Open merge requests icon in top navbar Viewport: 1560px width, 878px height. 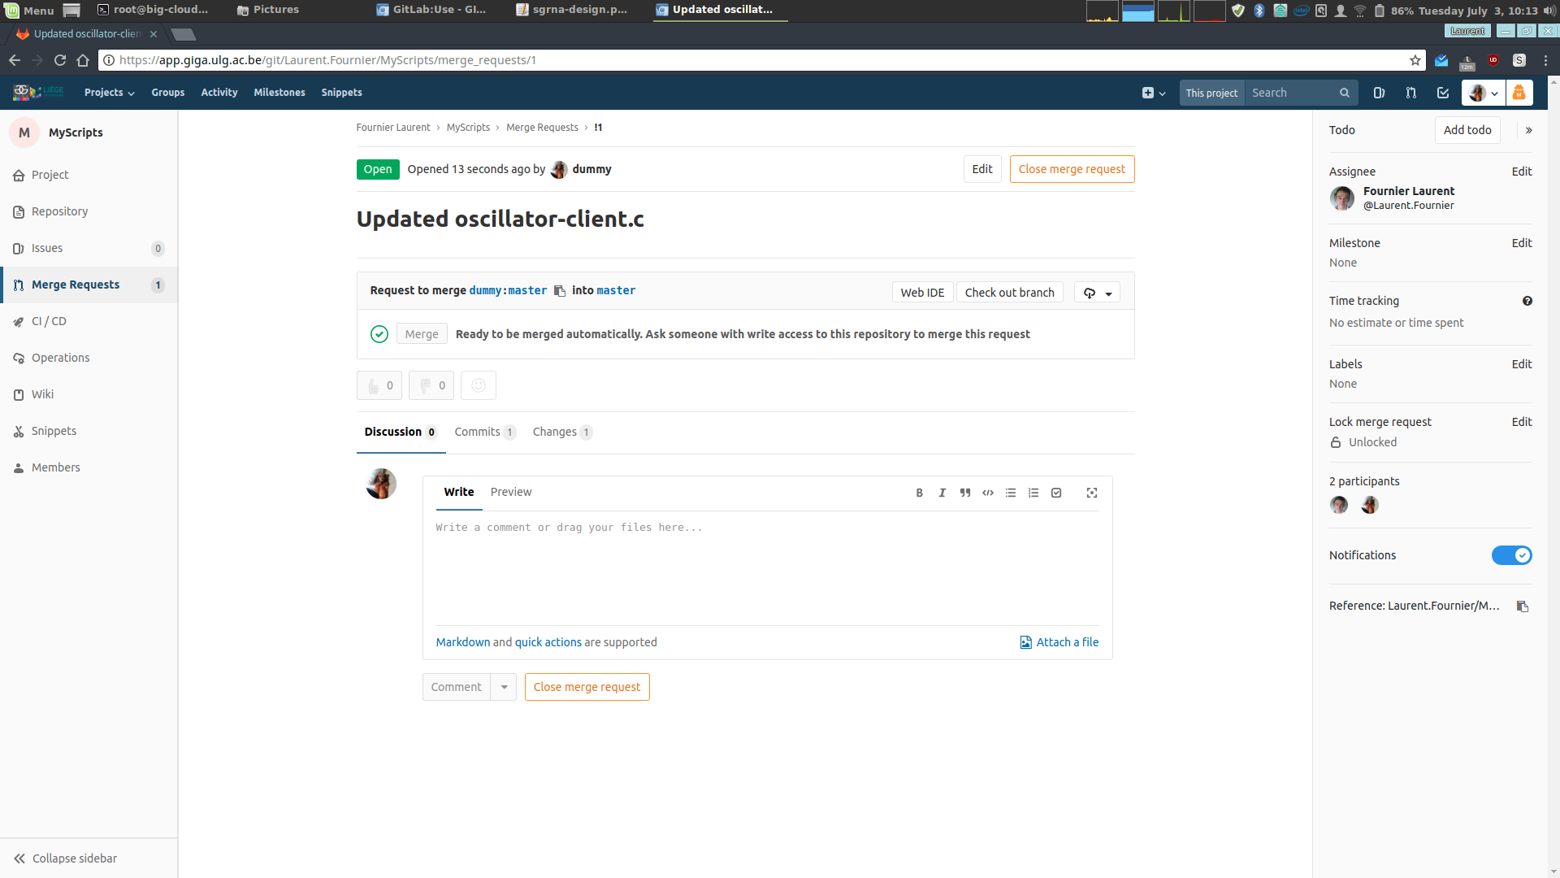(1410, 93)
